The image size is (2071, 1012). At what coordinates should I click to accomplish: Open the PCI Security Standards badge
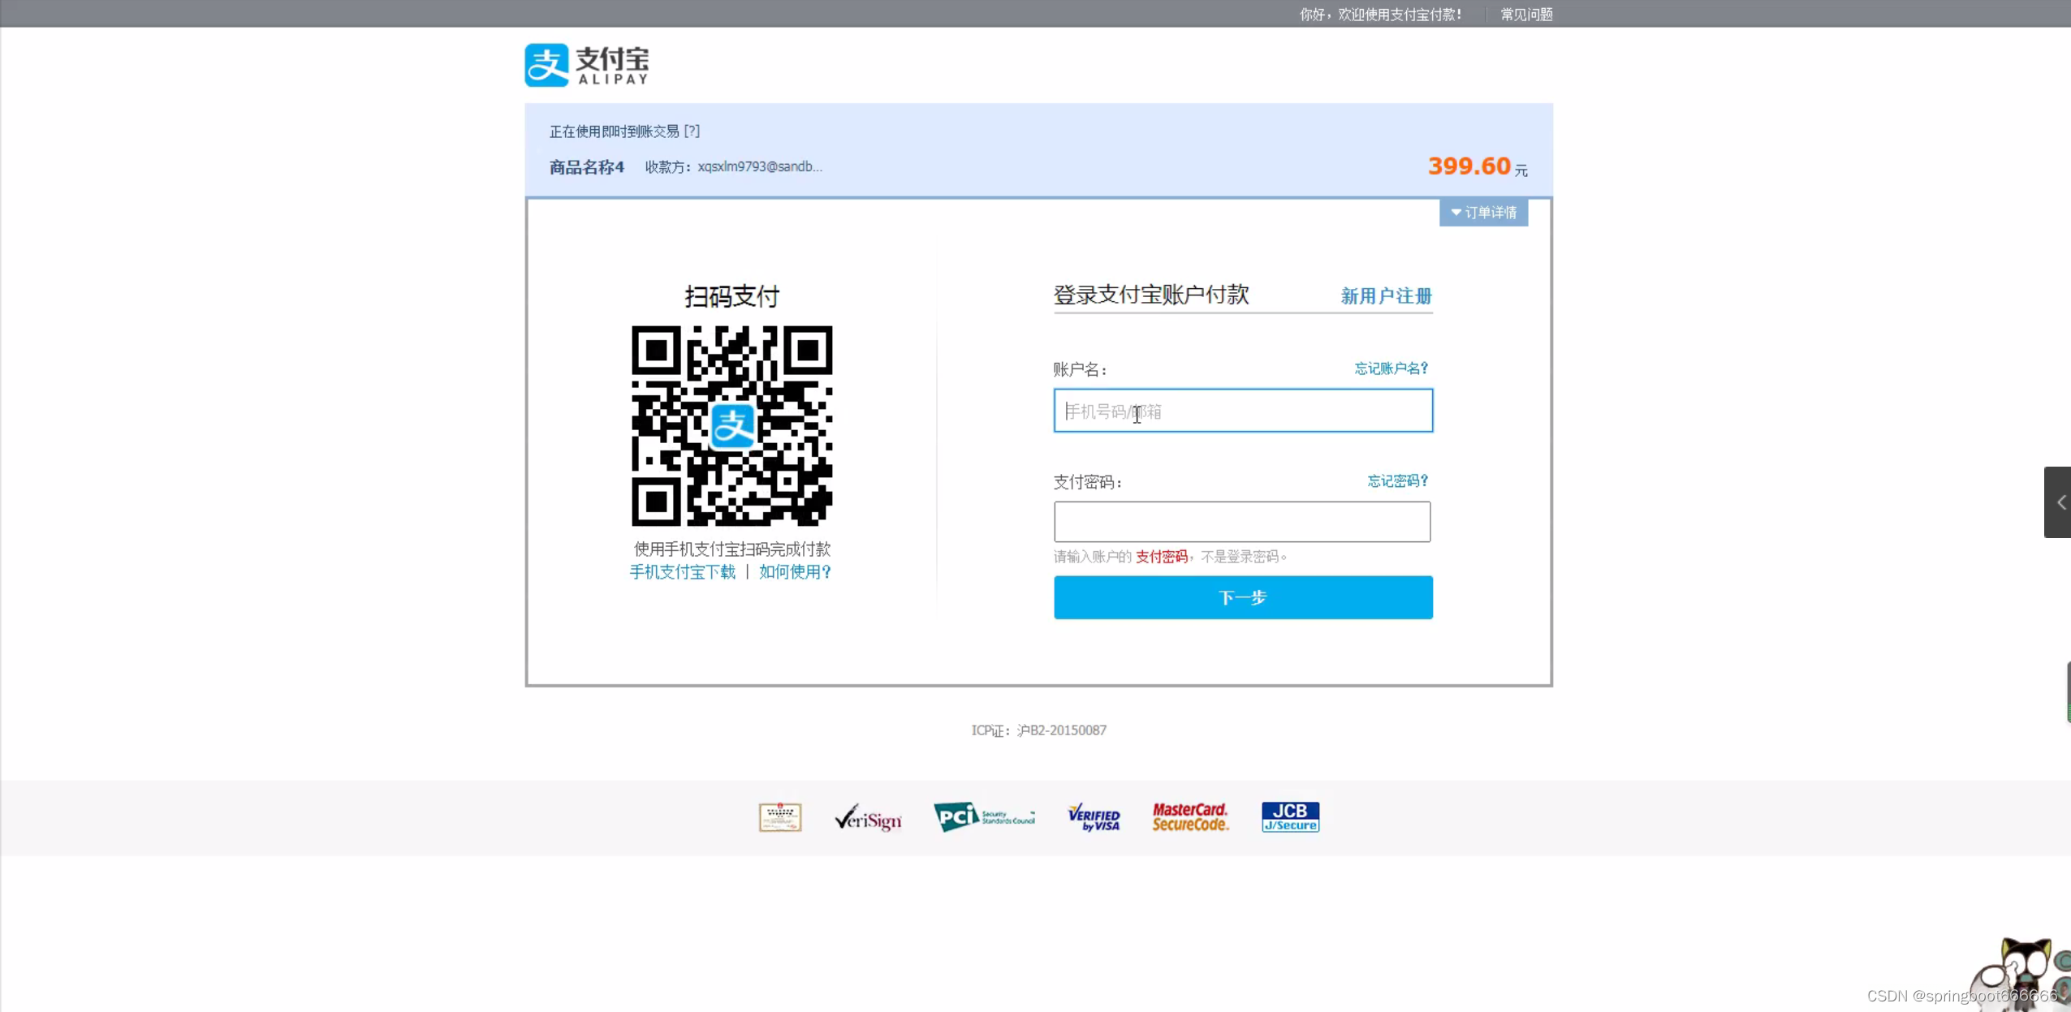pyautogui.click(x=984, y=817)
